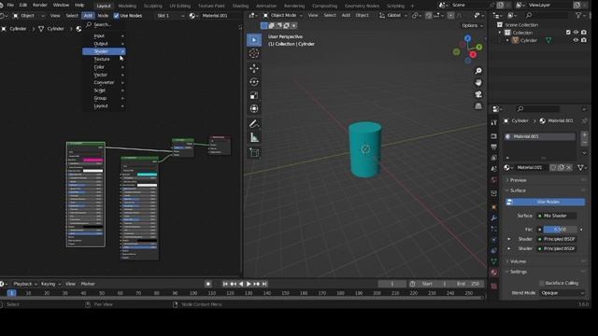Click the new material duplicate icon

tap(561, 168)
